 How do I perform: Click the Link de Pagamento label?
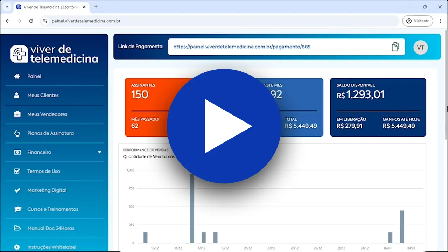(141, 47)
